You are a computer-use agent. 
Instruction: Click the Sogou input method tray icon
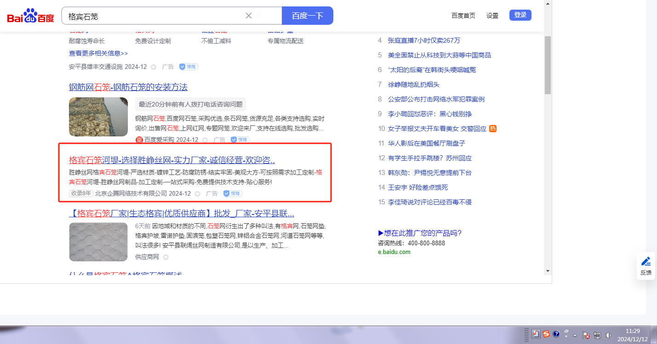[546, 334]
